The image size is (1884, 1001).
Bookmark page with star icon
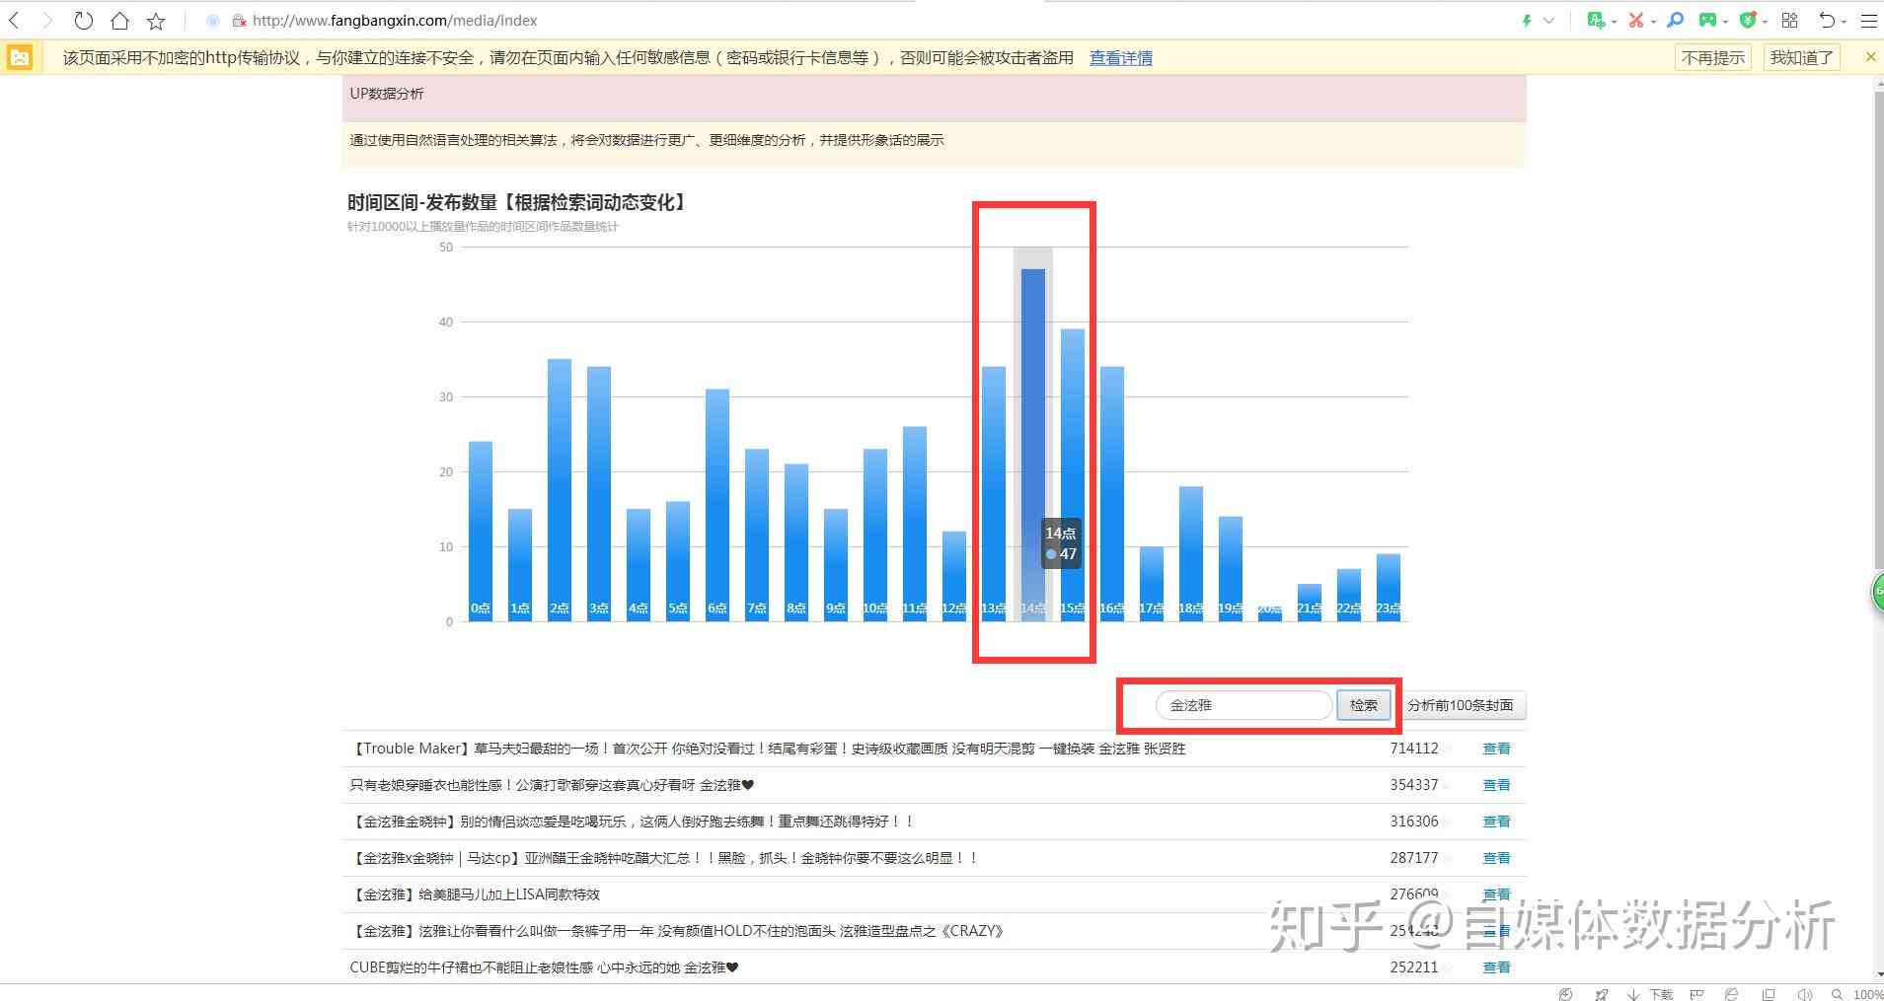click(156, 20)
